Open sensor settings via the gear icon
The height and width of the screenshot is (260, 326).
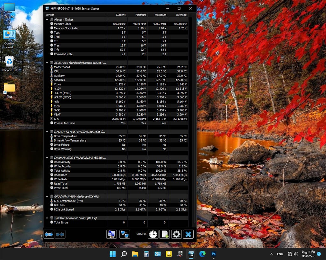(x=176, y=234)
